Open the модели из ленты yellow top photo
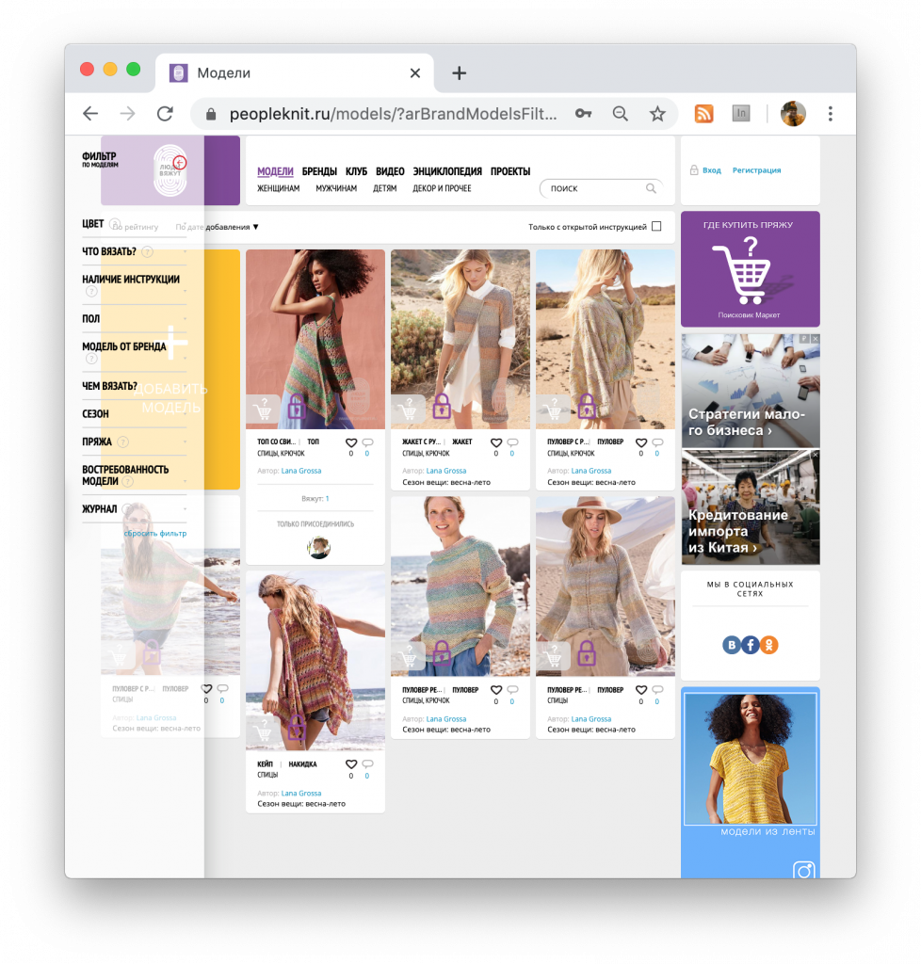This screenshot has width=921, height=964. coord(751,760)
